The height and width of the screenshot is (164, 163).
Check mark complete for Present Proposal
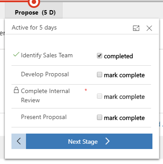click(x=100, y=117)
